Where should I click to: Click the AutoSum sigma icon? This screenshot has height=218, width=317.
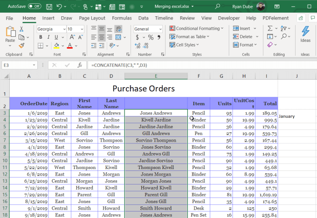pos(270,29)
